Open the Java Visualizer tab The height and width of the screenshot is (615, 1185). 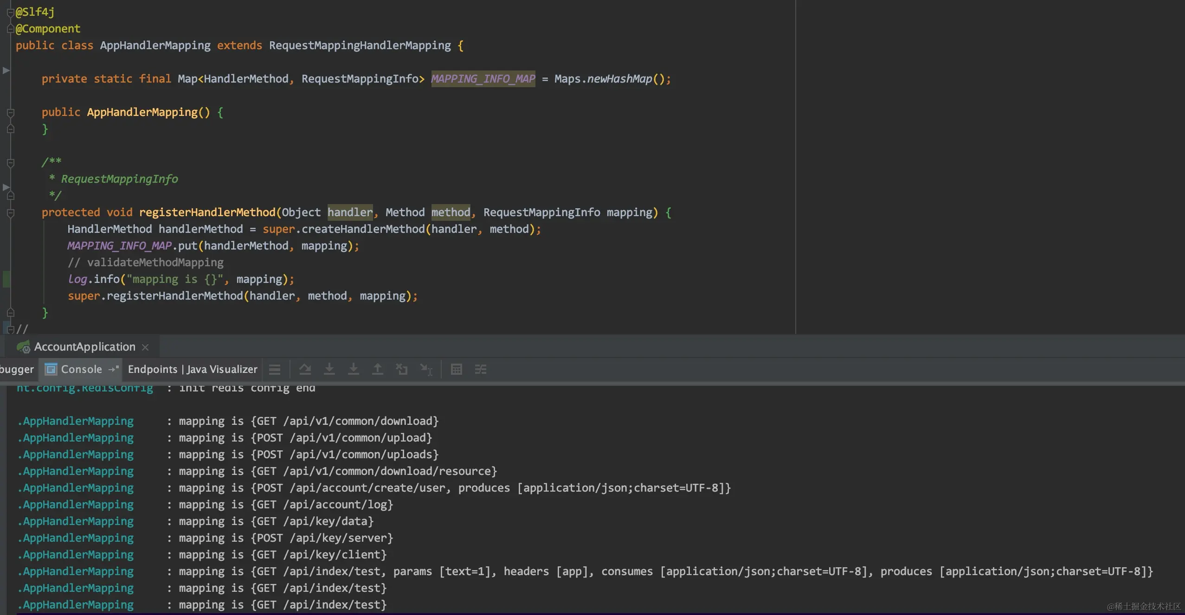tap(222, 369)
